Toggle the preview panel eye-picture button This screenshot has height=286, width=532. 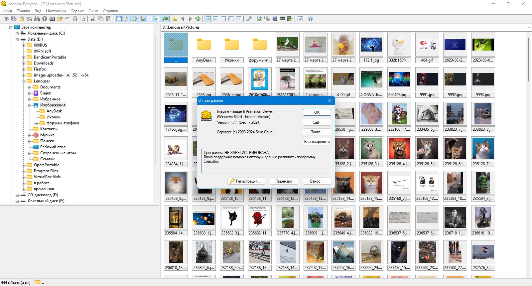pyautogui.click(x=142, y=19)
